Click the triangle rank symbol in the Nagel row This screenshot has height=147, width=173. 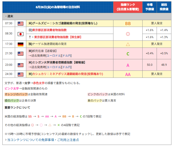pyautogui.click(x=128, y=44)
